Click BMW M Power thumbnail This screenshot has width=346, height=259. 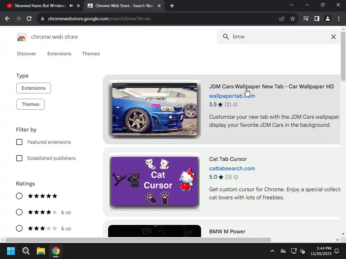click(154, 231)
